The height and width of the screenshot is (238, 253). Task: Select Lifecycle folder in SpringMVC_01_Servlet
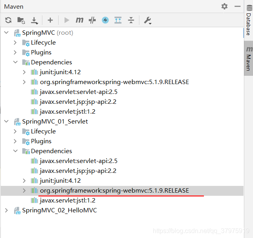point(43,131)
